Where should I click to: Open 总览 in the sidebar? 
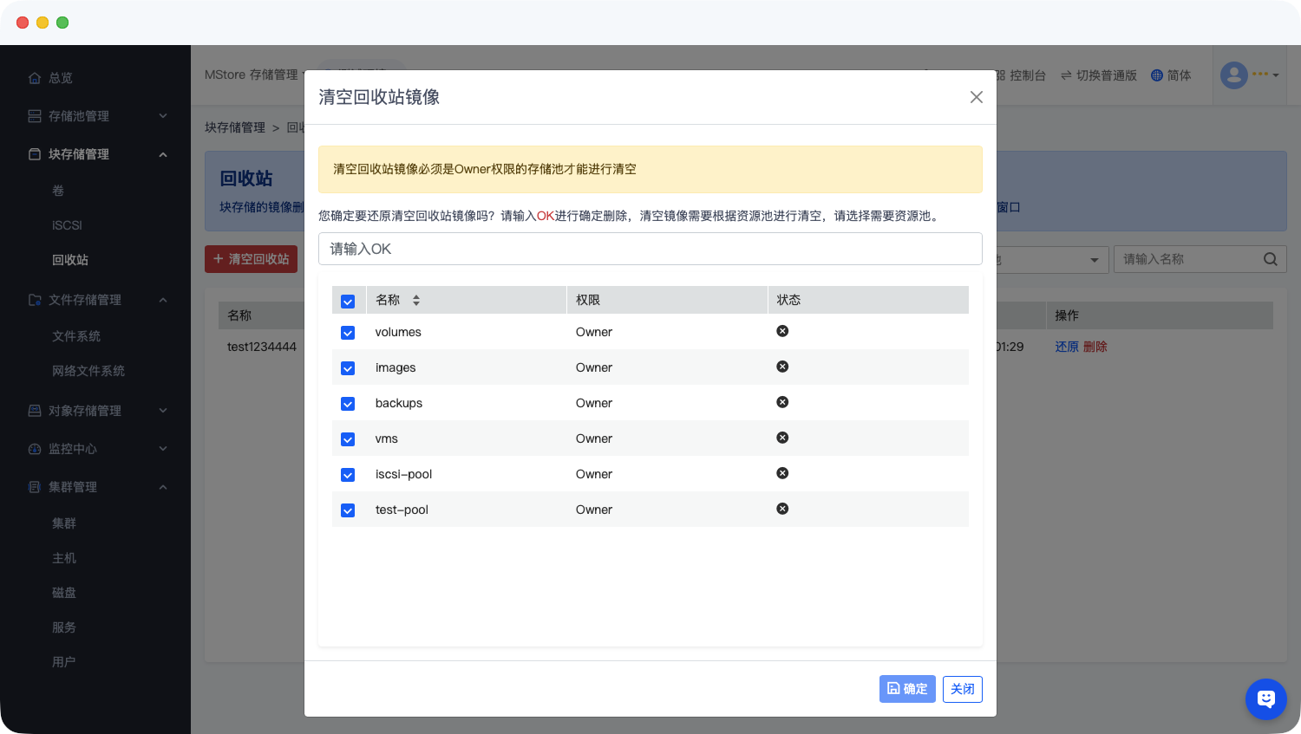click(60, 78)
